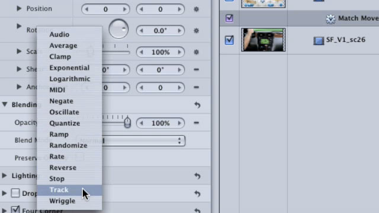Reset Drop Shadow parameters with arrow icon
The image size is (379, 213).
coord(197,193)
